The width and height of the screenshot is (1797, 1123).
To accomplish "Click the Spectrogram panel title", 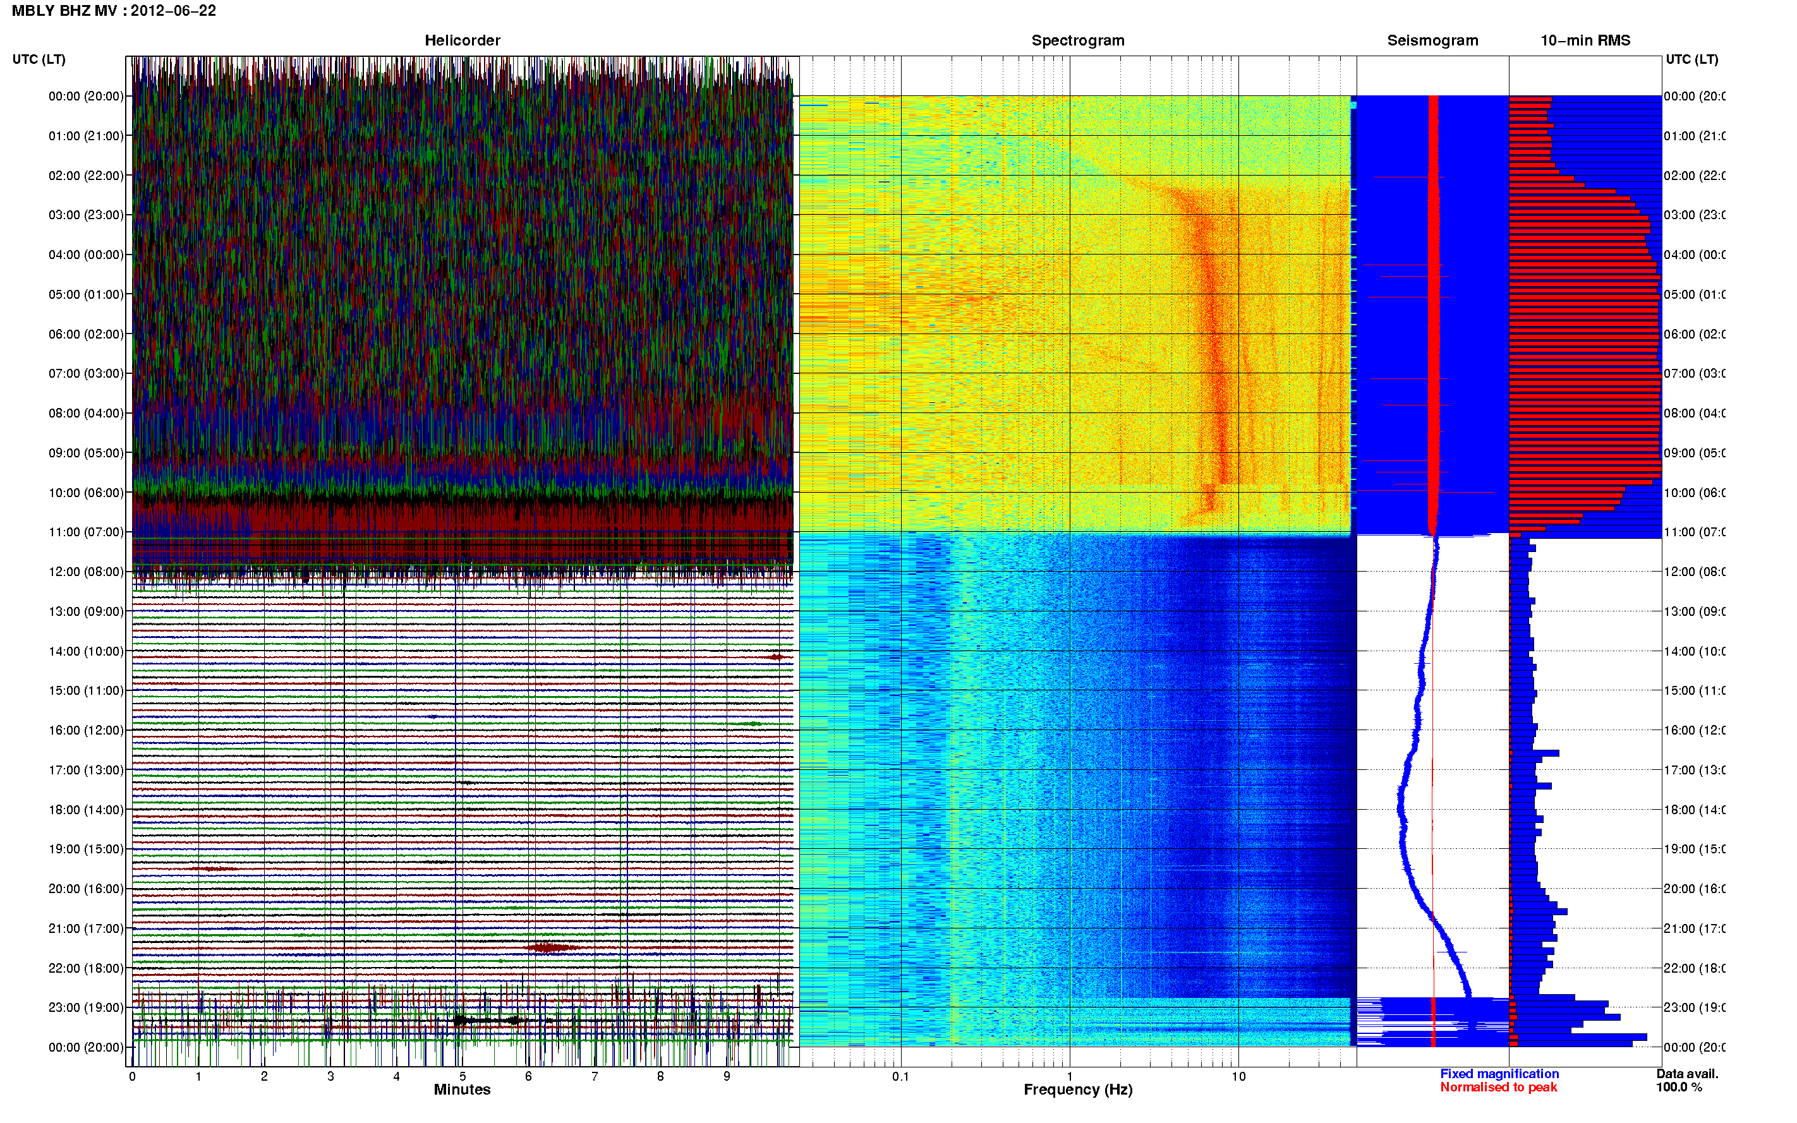I will coord(1078,40).
